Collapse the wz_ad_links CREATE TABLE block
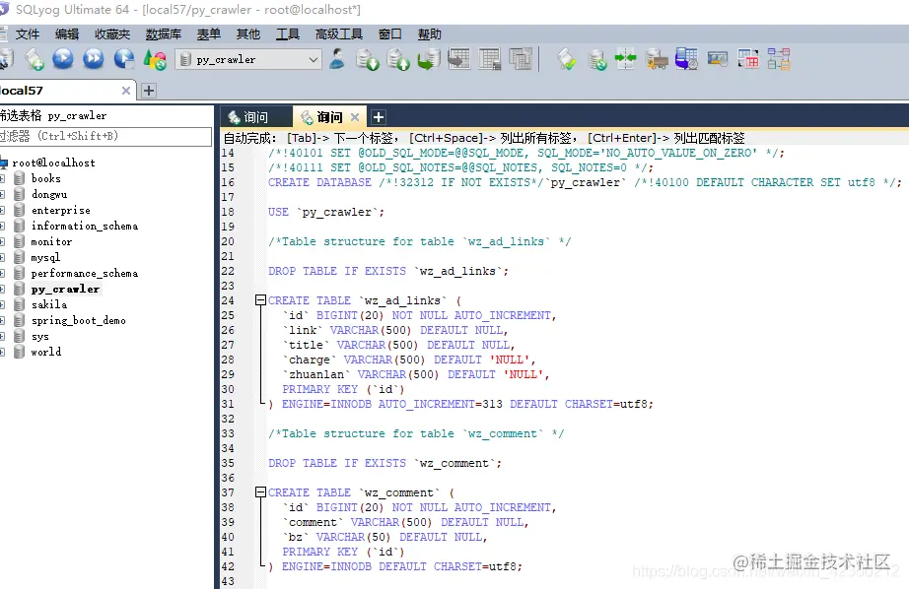This screenshot has width=909, height=589. coord(260,300)
